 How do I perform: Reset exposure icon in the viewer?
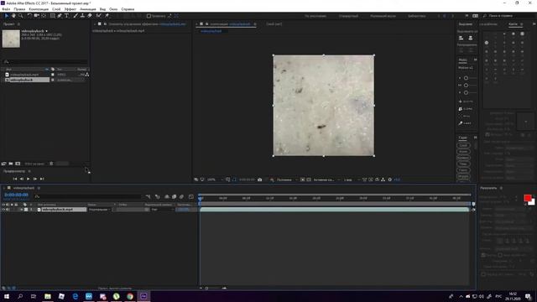click(389, 180)
